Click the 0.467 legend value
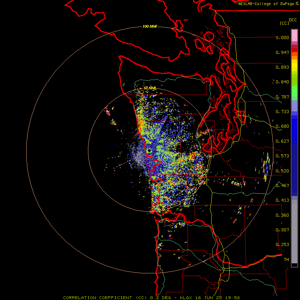Screen dimensions: 300x300 click(282, 186)
